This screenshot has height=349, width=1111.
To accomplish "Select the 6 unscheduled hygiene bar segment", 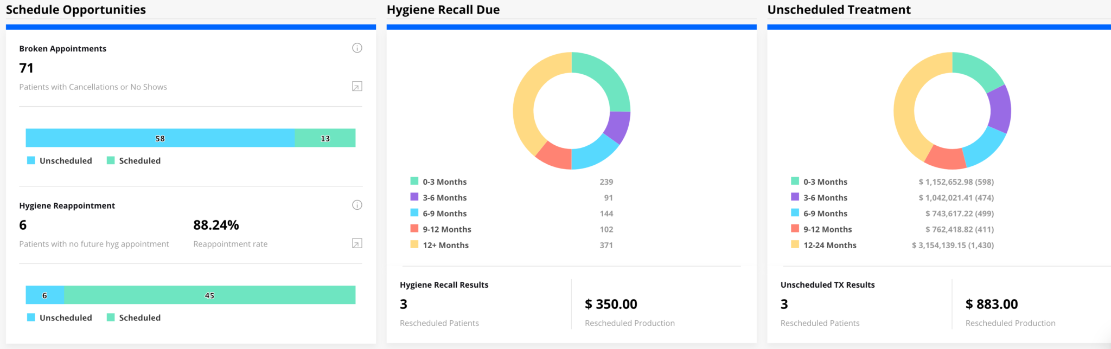I will coord(44,295).
